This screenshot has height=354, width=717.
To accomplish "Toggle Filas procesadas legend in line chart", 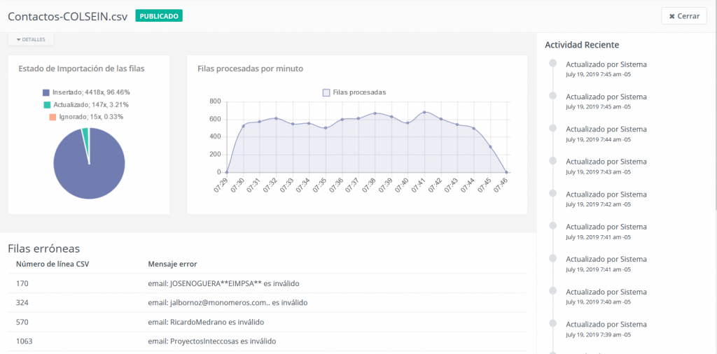I will click(354, 92).
